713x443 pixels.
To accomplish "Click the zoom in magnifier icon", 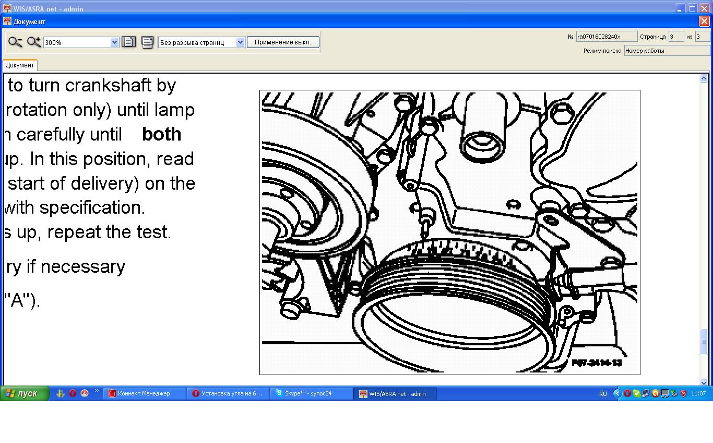I will point(34,42).
